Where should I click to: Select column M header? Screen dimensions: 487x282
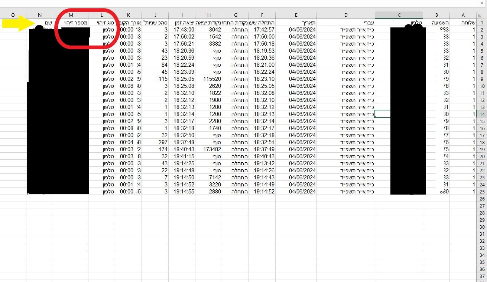(71, 15)
